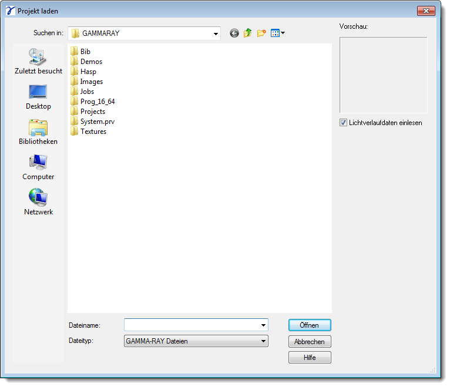Expand the Suchen in folder dropdown

(216, 33)
